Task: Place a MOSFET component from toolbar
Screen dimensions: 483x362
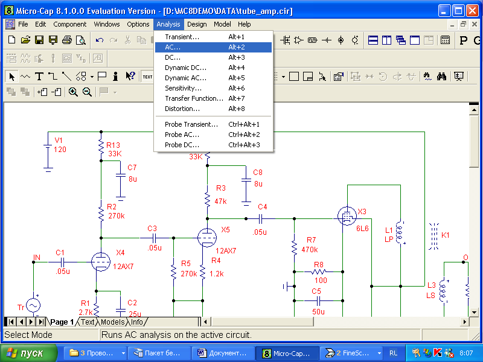Action: pos(285,40)
